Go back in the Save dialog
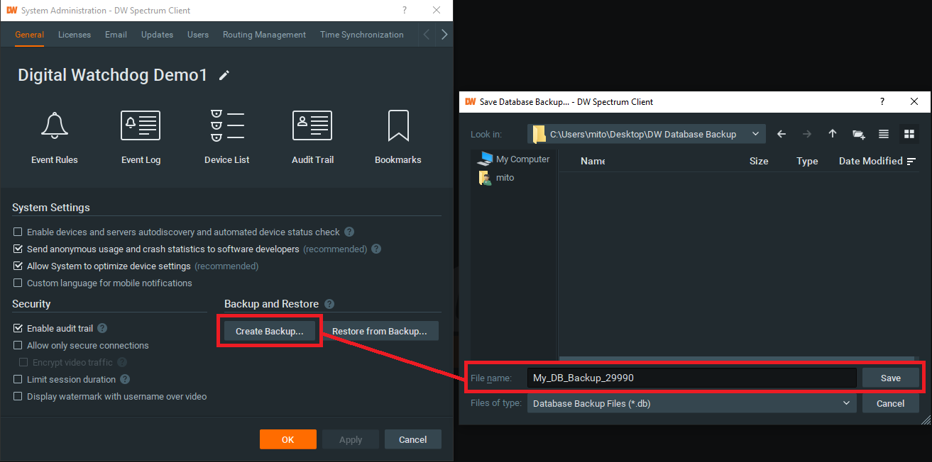 782,134
